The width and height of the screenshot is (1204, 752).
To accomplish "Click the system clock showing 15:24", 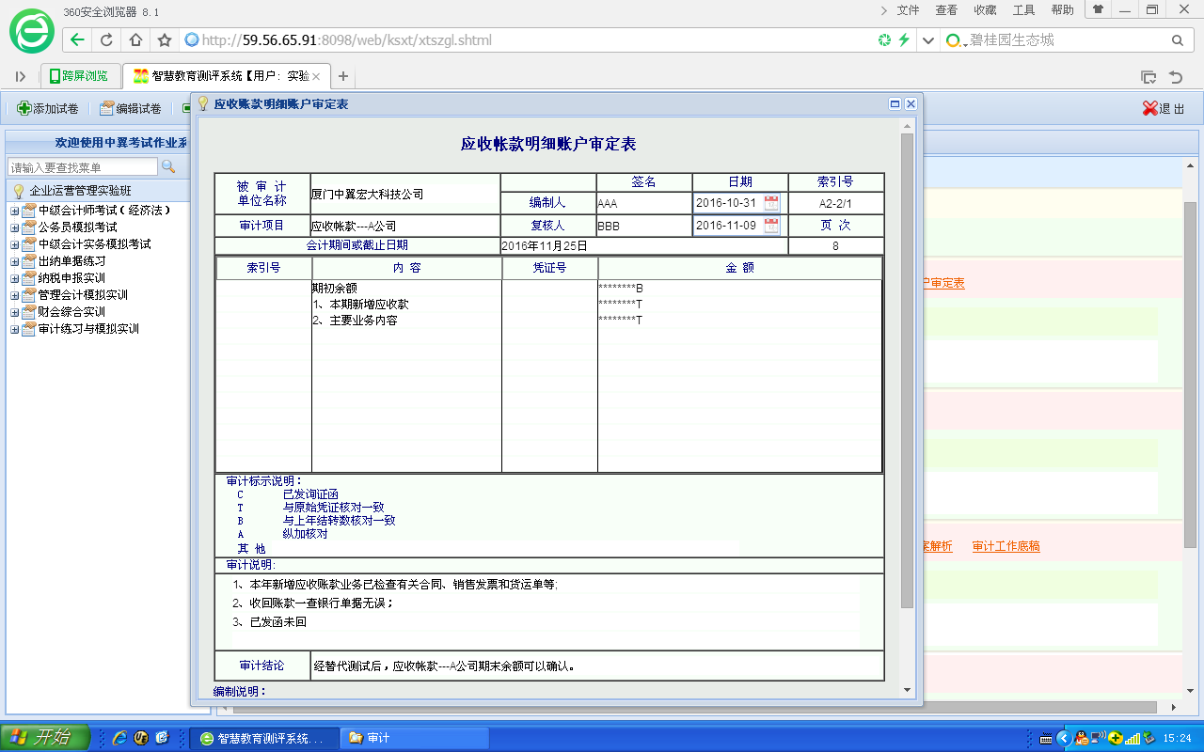I will click(1178, 738).
